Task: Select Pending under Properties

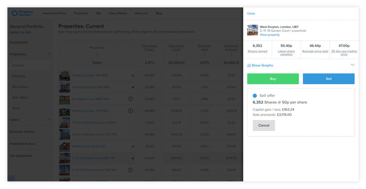Action: point(19,76)
